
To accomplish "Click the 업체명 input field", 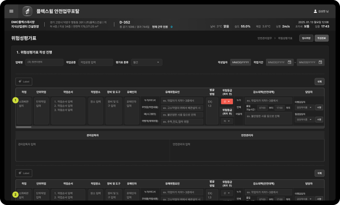I will click(x=44, y=62).
